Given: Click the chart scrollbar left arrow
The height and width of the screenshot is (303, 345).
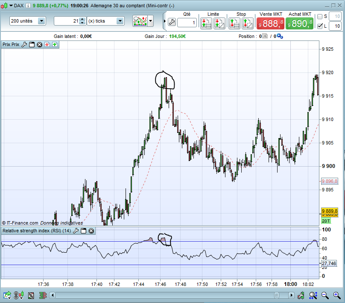Looking at the screenshot, I should click(53, 295).
